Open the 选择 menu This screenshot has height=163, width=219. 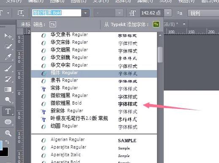pos(123,1)
